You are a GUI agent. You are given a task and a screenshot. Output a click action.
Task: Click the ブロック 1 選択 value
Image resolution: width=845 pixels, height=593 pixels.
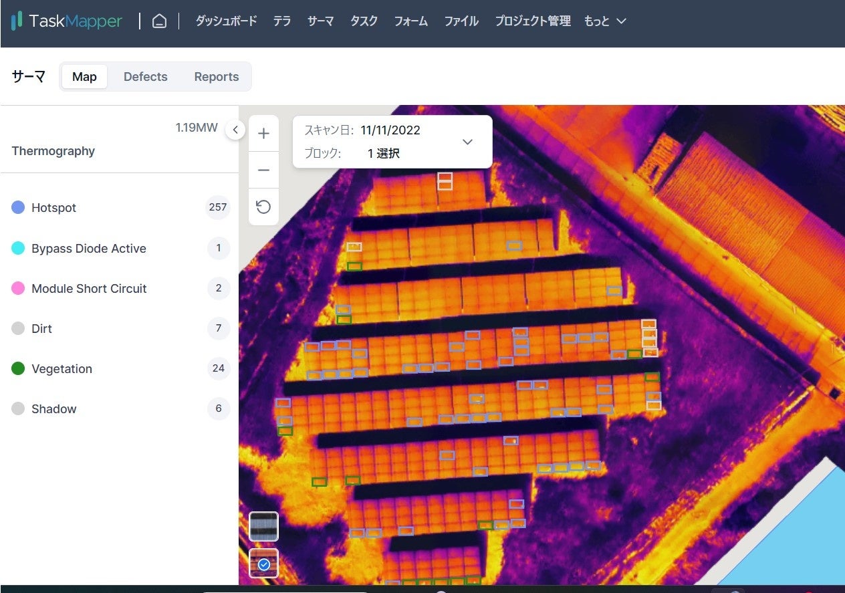pos(384,153)
